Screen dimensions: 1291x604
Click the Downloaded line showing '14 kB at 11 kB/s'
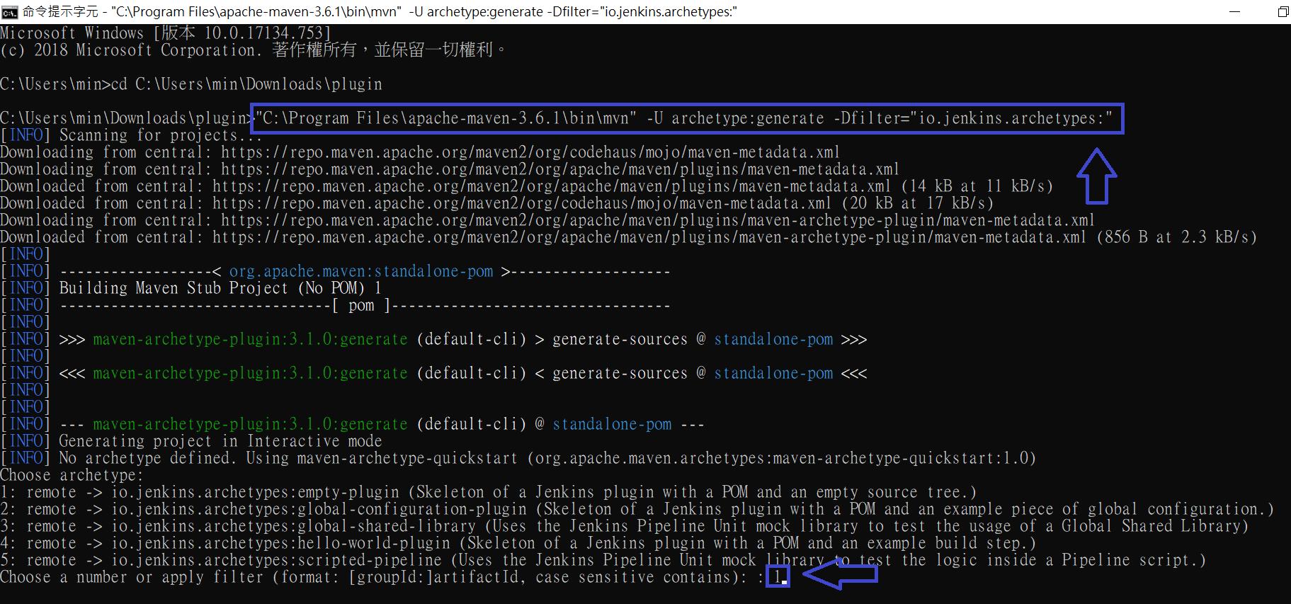[x=526, y=186]
